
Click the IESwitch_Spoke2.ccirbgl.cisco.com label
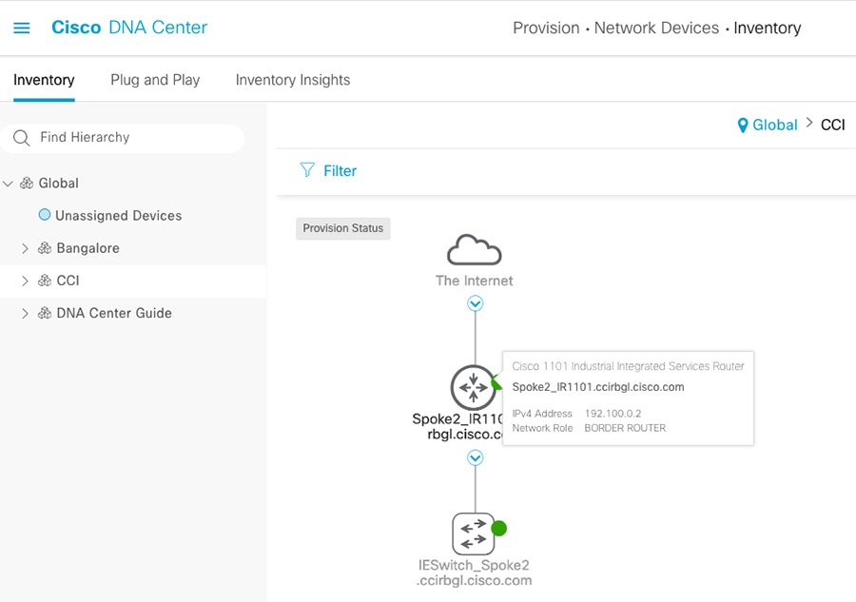click(x=474, y=573)
